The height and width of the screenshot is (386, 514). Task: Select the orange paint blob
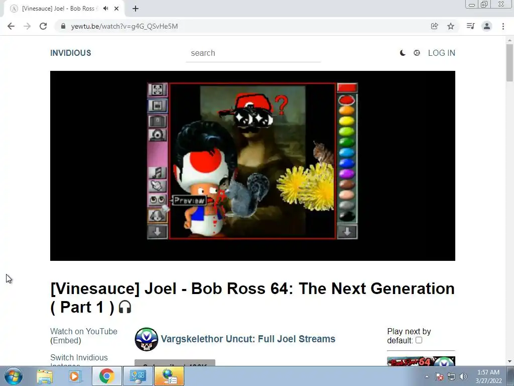(x=346, y=110)
